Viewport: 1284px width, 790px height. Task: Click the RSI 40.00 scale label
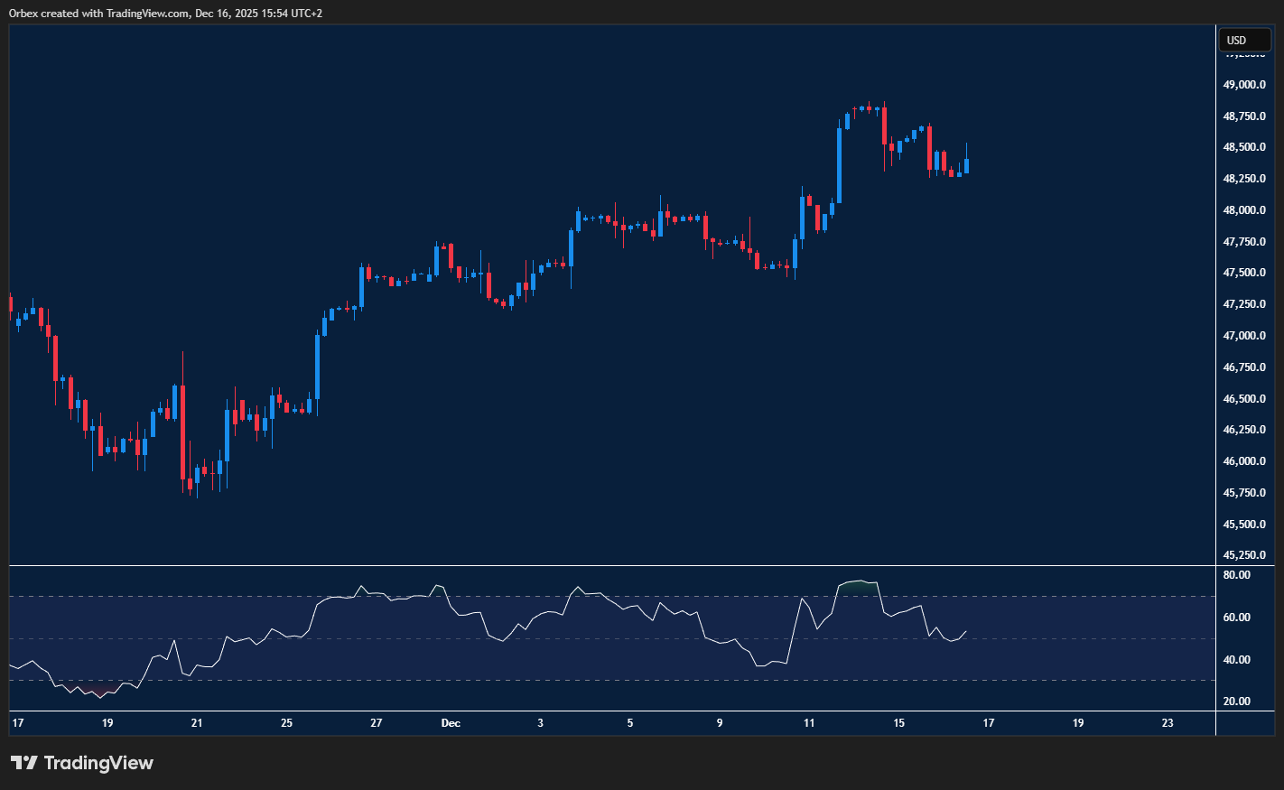click(1236, 660)
